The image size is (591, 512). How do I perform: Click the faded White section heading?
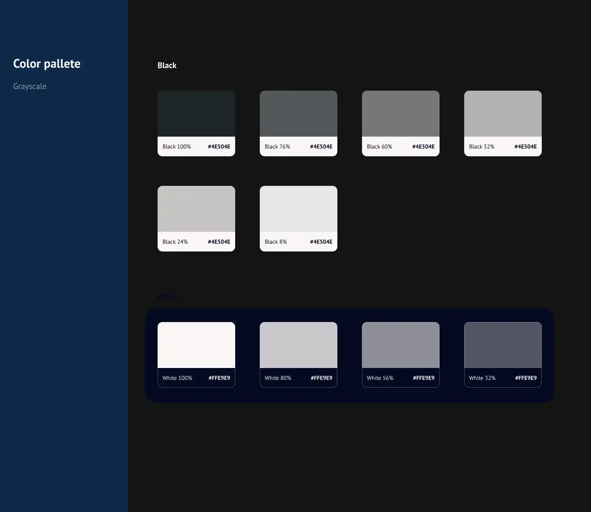tap(168, 297)
